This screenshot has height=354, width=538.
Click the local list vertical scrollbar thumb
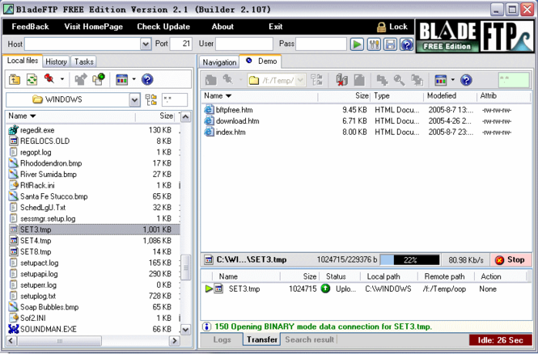185,268
